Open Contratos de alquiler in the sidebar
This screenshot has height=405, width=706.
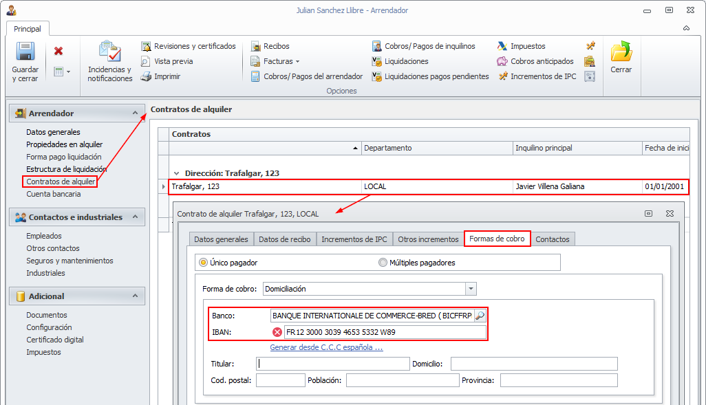click(x=61, y=182)
